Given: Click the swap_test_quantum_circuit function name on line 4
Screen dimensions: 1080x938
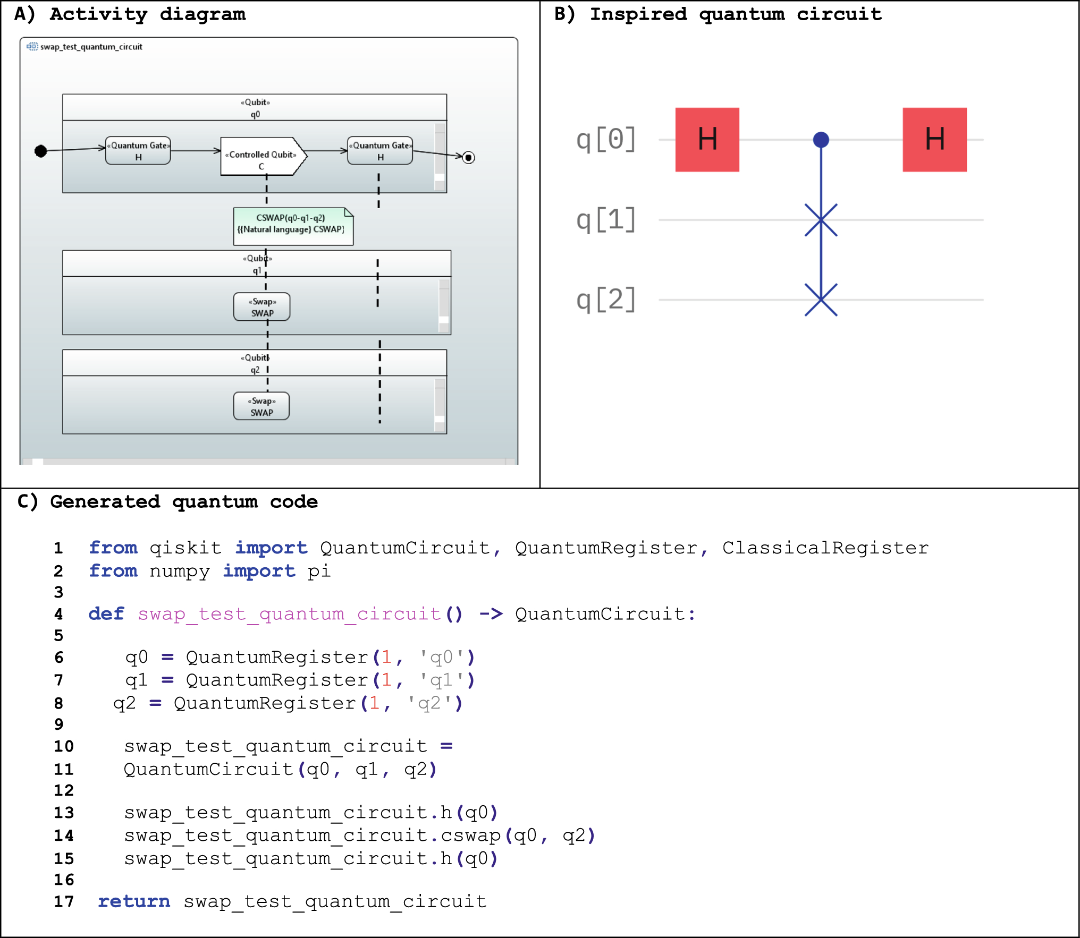Looking at the screenshot, I should (x=290, y=614).
